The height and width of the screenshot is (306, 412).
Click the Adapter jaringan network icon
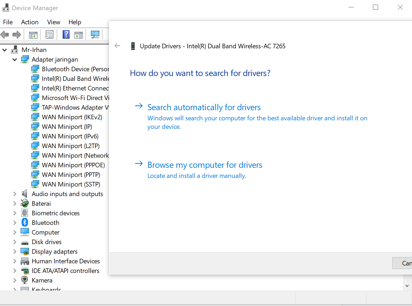pos(25,59)
